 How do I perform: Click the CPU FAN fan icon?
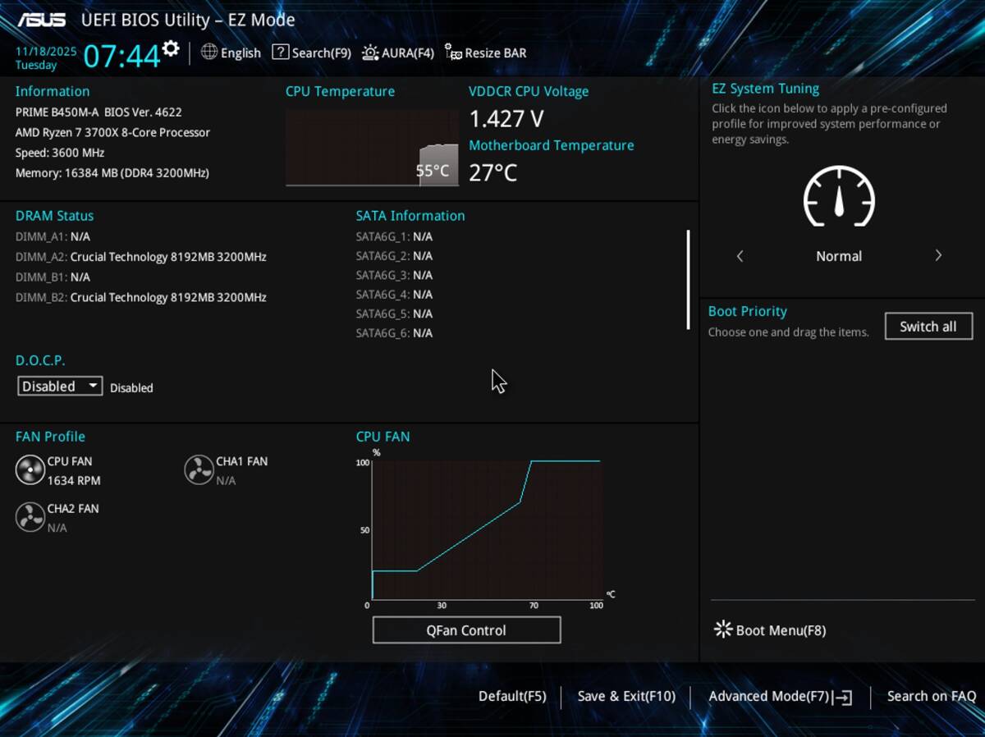[30, 470]
